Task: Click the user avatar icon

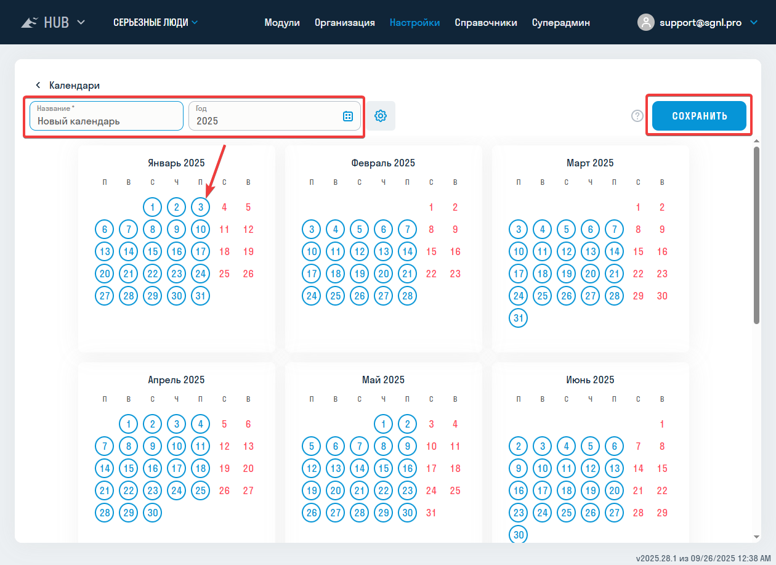Action: pyautogui.click(x=645, y=23)
